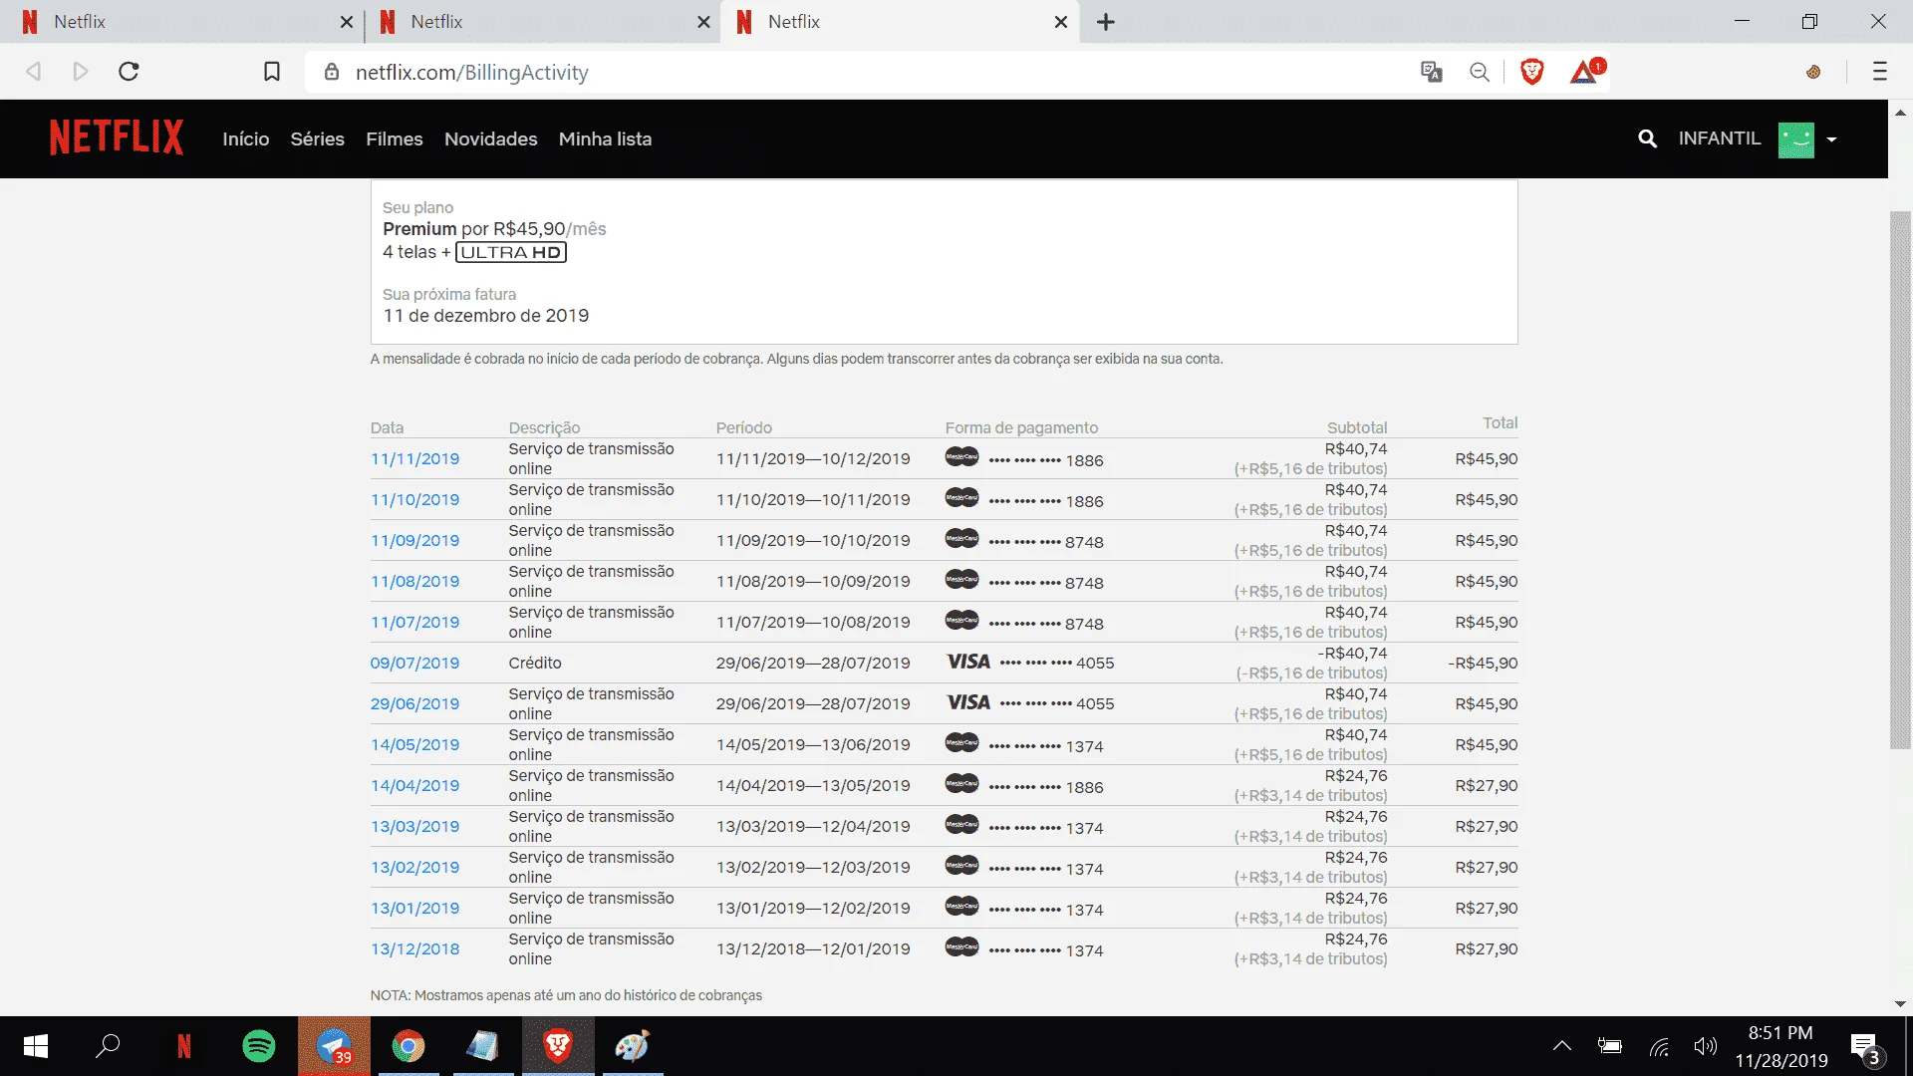Open invoice dated 13/03/2019
The height and width of the screenshot is (1076, 1913).
pyautogui.click(x=414, y=827)
